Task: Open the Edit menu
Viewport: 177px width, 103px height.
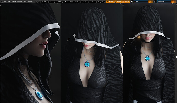Action: point(9,2)
